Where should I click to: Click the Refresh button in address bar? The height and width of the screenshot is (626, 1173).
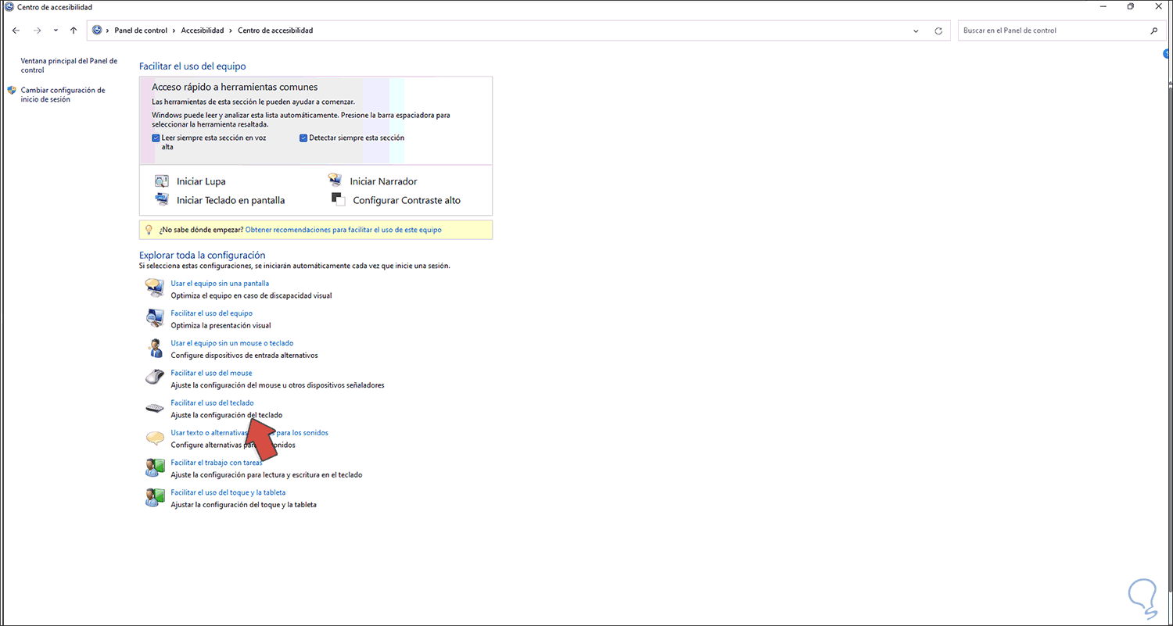click(x=938, y=30)
